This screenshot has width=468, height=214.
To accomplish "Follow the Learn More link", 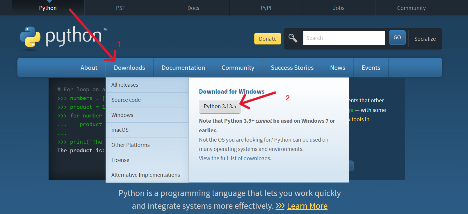I will coord(307,206).
